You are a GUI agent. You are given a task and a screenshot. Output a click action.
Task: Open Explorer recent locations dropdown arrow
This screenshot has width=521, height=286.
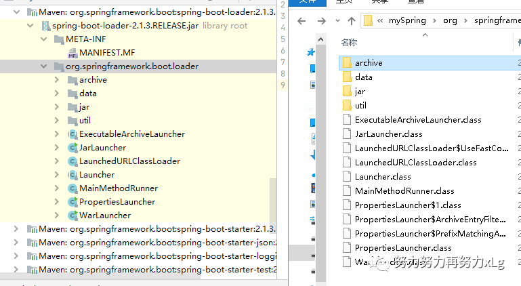(337, 20)
